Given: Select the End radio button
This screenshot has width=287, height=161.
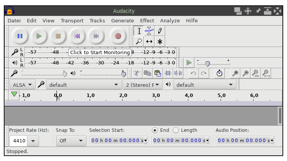Looking at the screenshot, I should 155,130.
